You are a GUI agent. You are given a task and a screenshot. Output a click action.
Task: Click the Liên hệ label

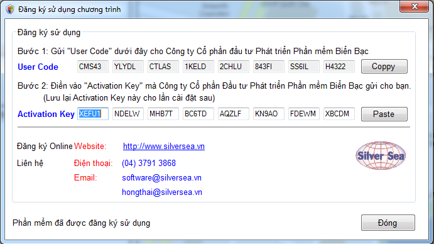tap(30, 163)
